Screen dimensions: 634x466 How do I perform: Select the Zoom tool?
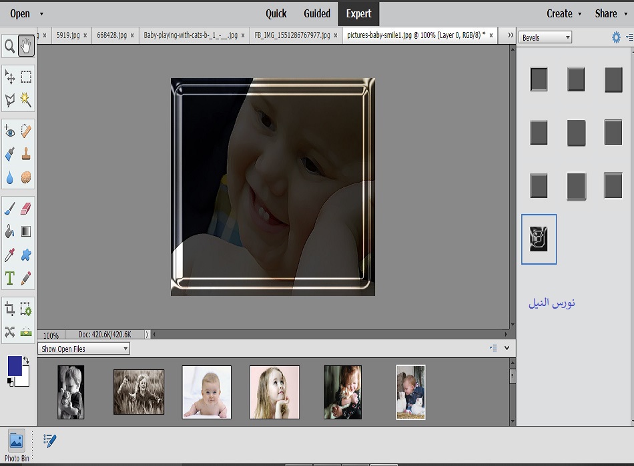[x=10, y=45]
